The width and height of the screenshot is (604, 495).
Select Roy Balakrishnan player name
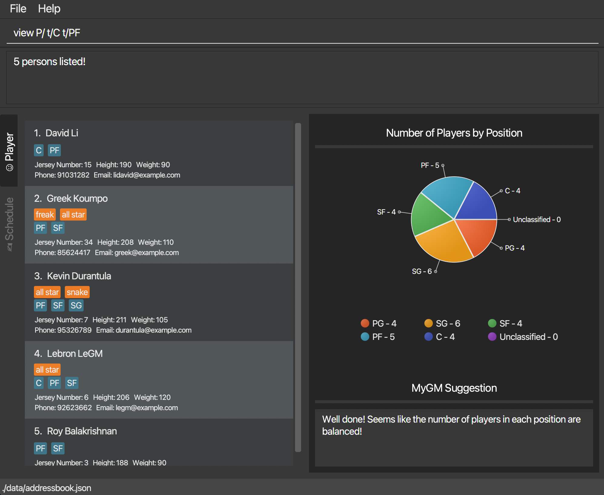point(82,431)
